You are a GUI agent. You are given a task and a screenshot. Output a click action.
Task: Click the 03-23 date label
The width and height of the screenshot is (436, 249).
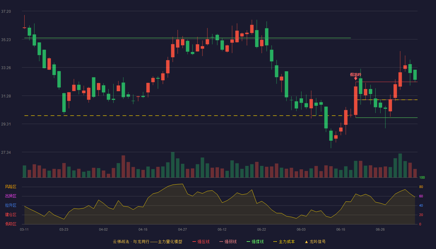coord(64,229)
